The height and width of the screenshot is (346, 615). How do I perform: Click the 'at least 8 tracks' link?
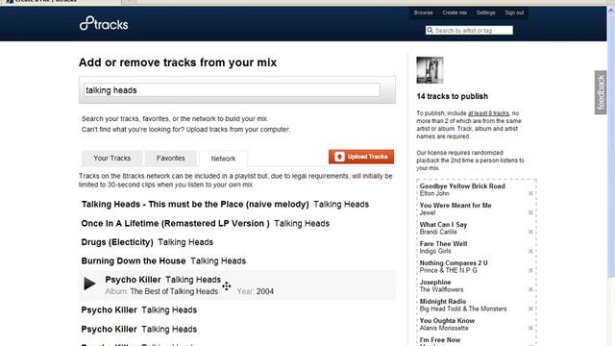488,113
